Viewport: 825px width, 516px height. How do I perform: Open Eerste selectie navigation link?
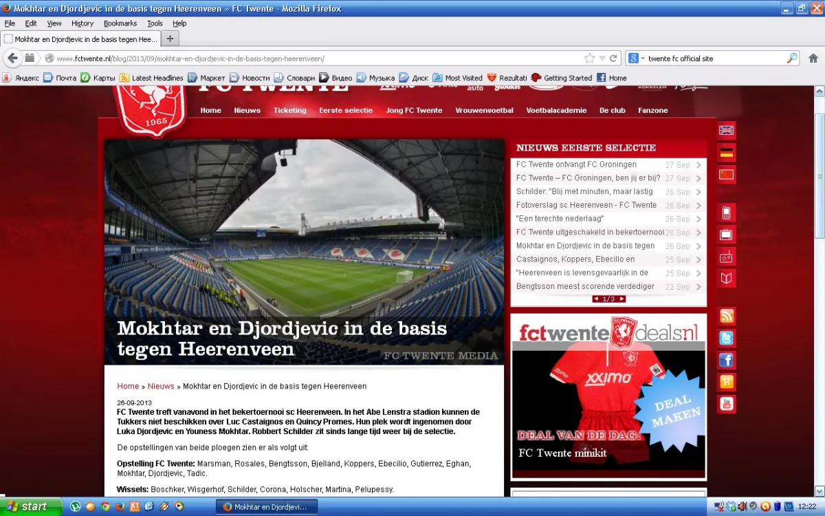[x=346, y=110]
